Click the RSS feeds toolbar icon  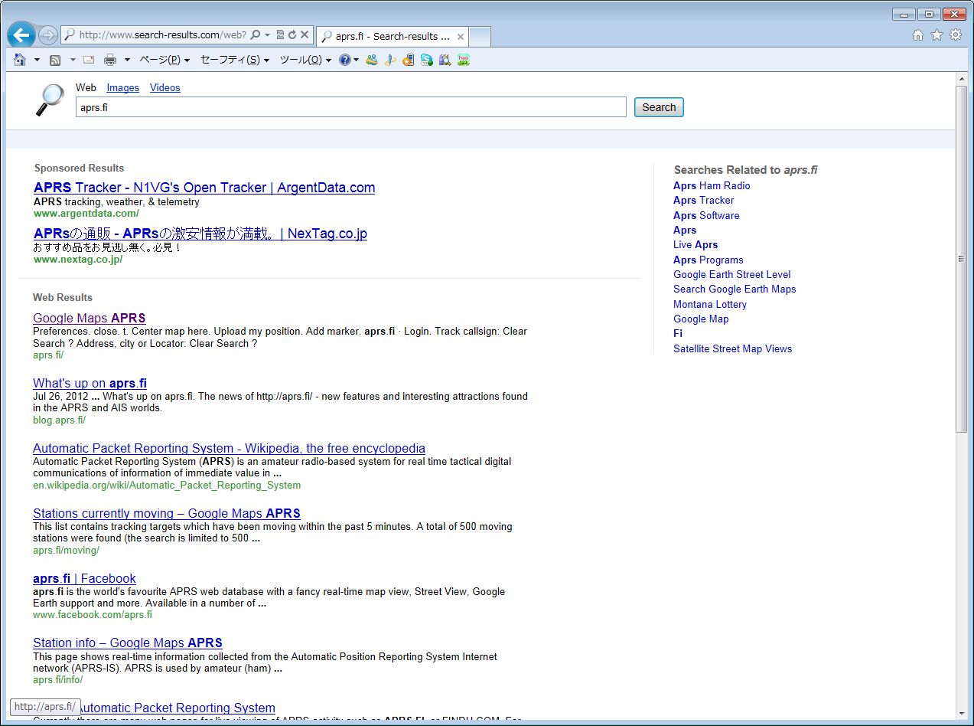tap(55, 60)
